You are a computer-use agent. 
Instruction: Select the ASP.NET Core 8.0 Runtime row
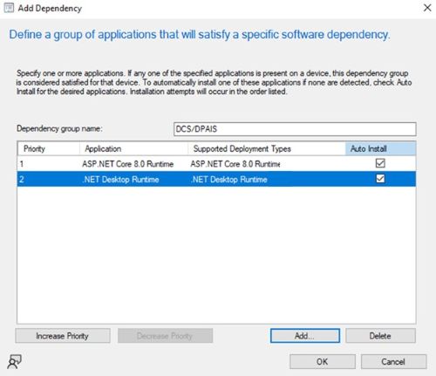click(216, 164)
